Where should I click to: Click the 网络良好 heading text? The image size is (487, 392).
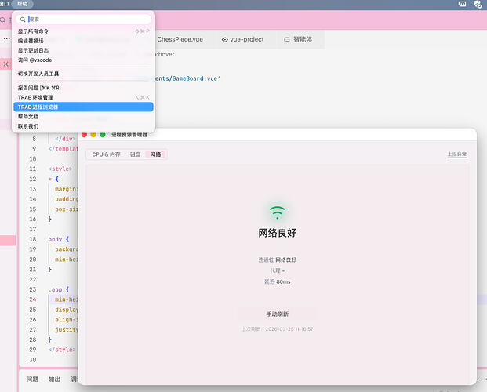[x=278, y=233]
